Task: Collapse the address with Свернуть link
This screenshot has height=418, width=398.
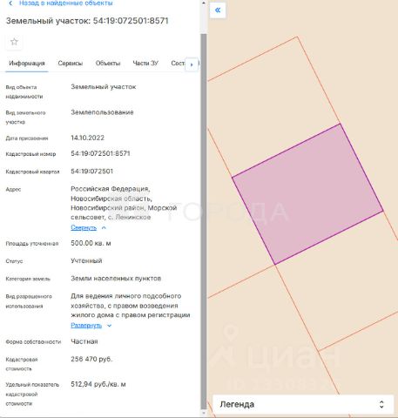Action: pos(84,228)
